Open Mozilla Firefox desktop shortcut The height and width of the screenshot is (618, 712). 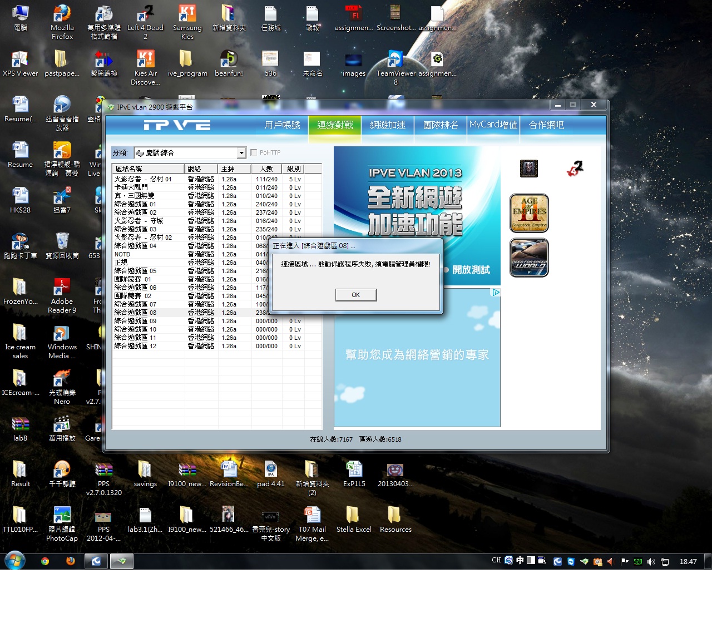[x=62, y=22]
